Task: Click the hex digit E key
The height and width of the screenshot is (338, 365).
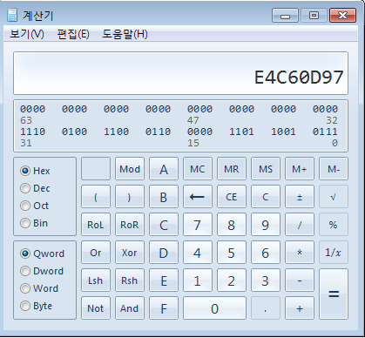Action: click(164, 281)
